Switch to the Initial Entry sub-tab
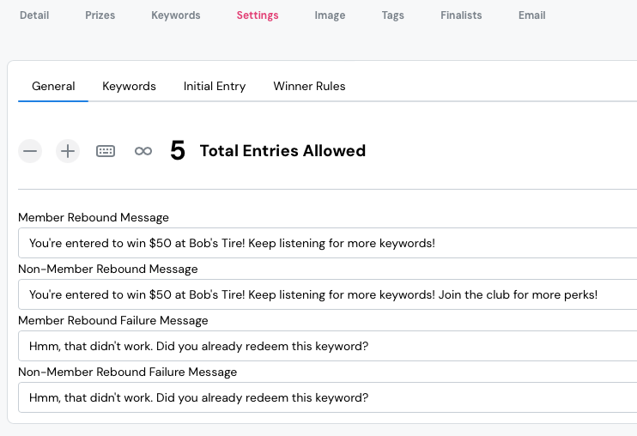Image resolution: width=637 pixels, height=436 pixels. (215, 86)
